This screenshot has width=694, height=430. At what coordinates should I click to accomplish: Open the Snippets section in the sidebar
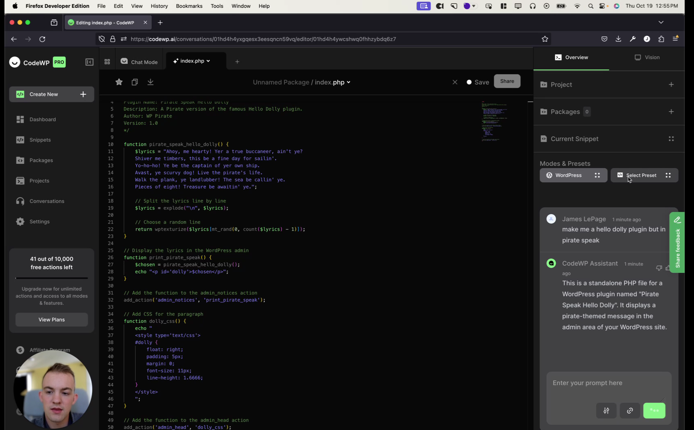pos(40,140)
